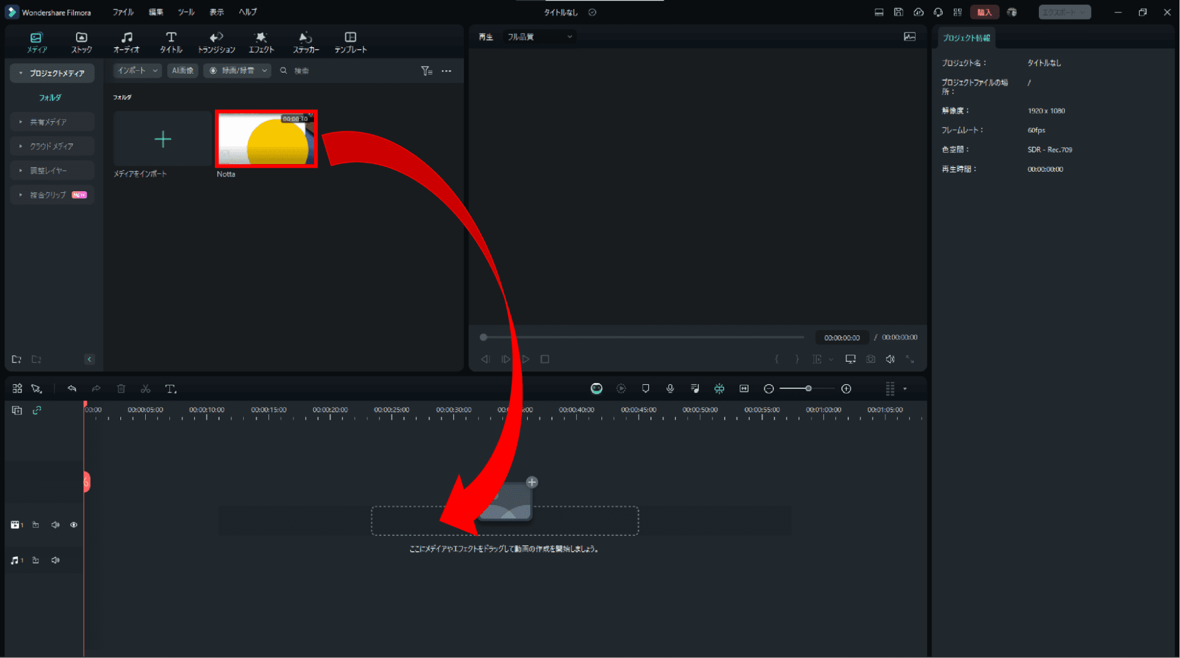The height and width of the screenshot is (658, 1180).
Task: Toggle the auto ripple link icon
Action: 37,410
